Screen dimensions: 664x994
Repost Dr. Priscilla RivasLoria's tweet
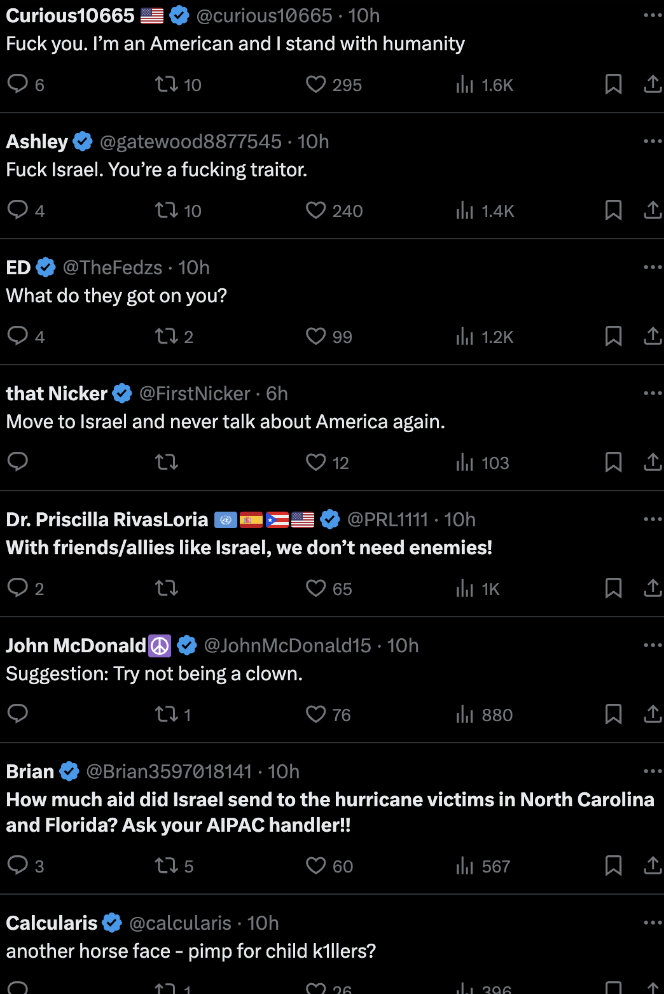(x=167, y=588)
